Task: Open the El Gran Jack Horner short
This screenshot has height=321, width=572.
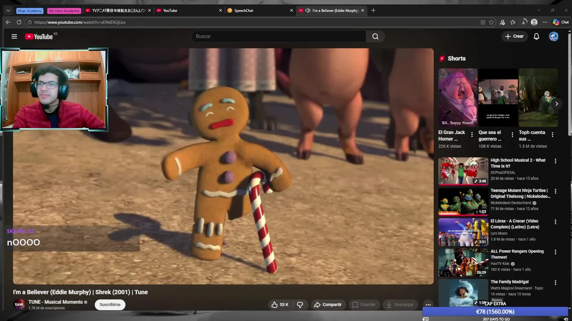Action: pos(458,98)
